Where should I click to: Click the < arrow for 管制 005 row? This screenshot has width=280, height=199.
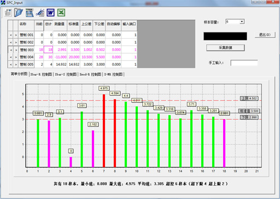click(11, 65)
